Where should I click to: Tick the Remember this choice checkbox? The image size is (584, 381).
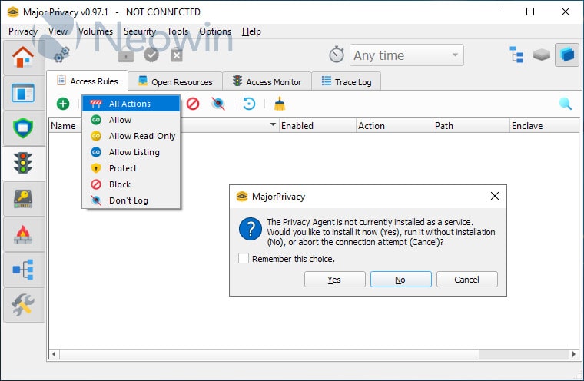point(244,258)
